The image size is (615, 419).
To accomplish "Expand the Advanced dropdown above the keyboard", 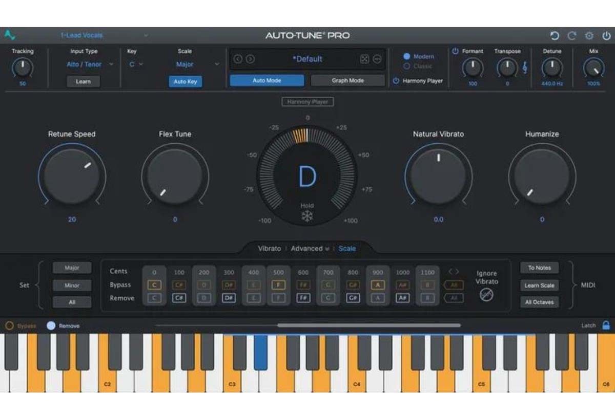I will point(312,249).
